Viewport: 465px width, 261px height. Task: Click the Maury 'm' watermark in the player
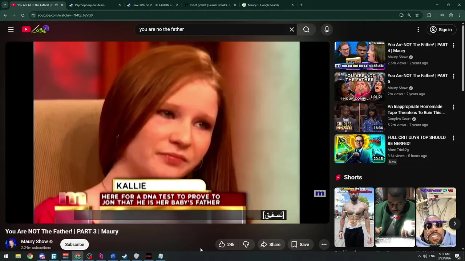click(320, 194)
